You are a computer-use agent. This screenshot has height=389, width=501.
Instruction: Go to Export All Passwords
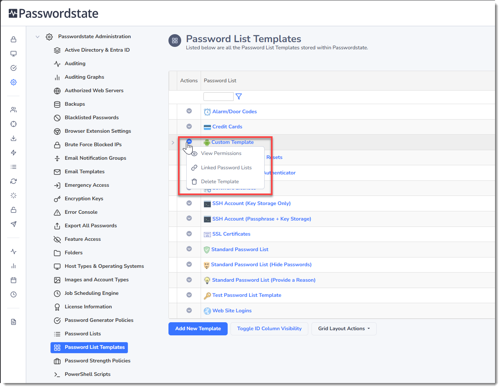(x=91, y=226)
